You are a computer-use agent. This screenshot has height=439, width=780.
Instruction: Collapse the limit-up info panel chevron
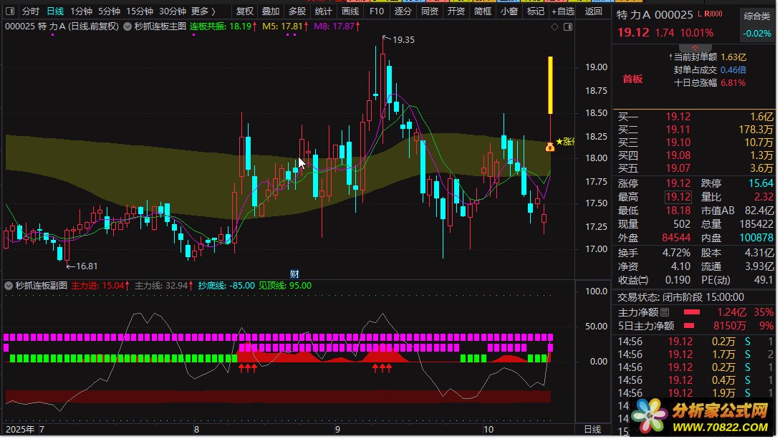coord(695,48)
